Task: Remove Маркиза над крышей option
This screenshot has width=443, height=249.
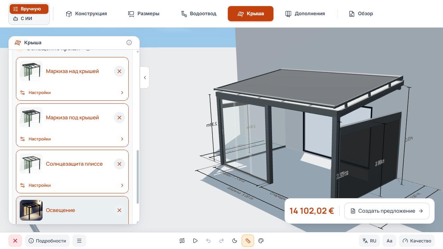Action: pos(119,71)
